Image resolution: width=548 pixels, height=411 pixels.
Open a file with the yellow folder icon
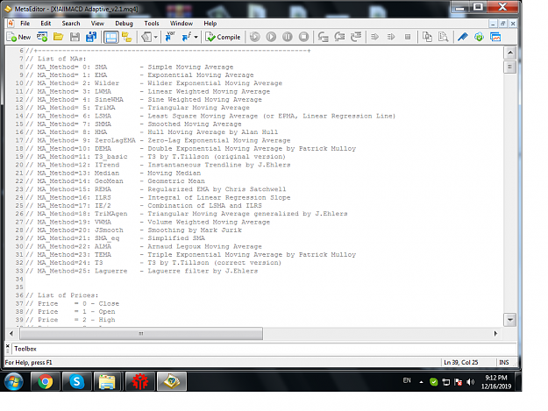(59, 37)
